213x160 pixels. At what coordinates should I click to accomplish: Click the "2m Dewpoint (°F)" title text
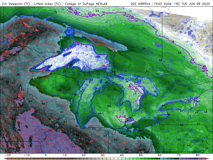coord(16,4)
